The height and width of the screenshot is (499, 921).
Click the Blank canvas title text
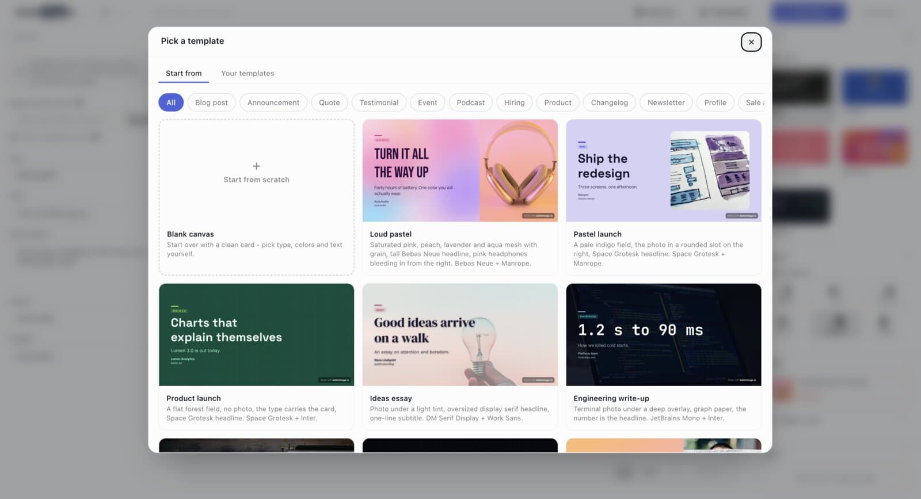coord(191,234)
